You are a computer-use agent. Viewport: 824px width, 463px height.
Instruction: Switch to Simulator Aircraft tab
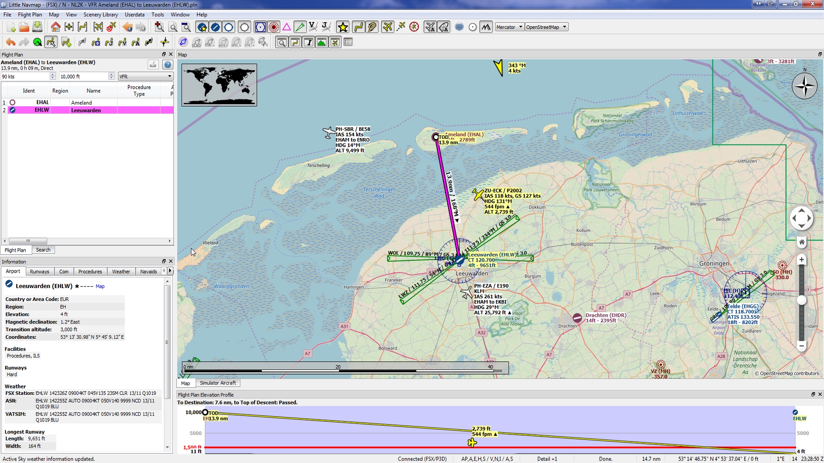tap(218, 383)
